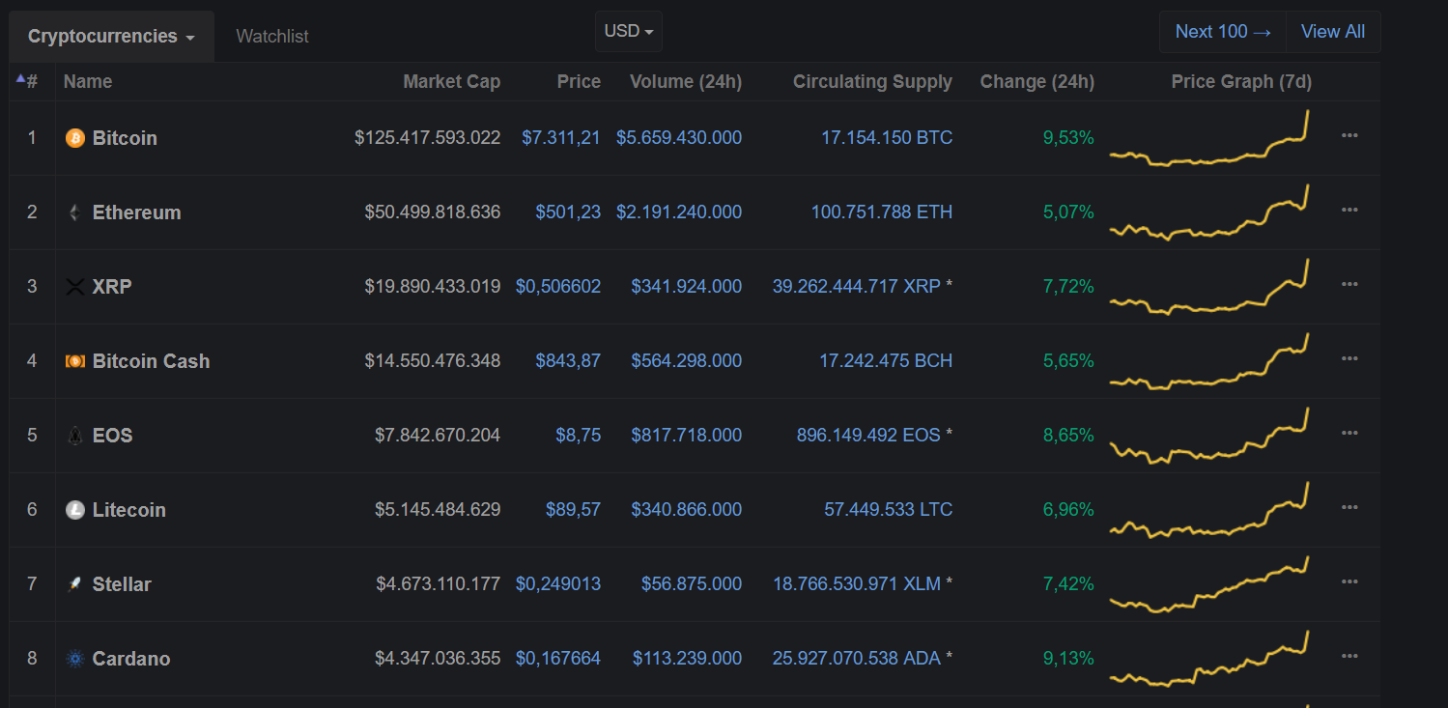The width and height of the screenshot is (1448, 708).
Task: Open the more options menu for Stellar
Action: (x=1349, y=581)
